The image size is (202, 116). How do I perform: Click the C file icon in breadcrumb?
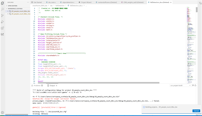[68, 6]
